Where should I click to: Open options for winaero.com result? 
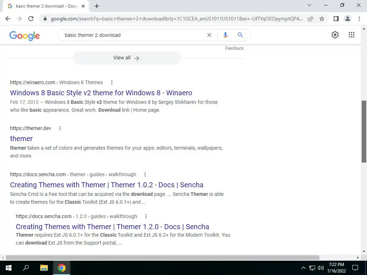pos(112,82)
